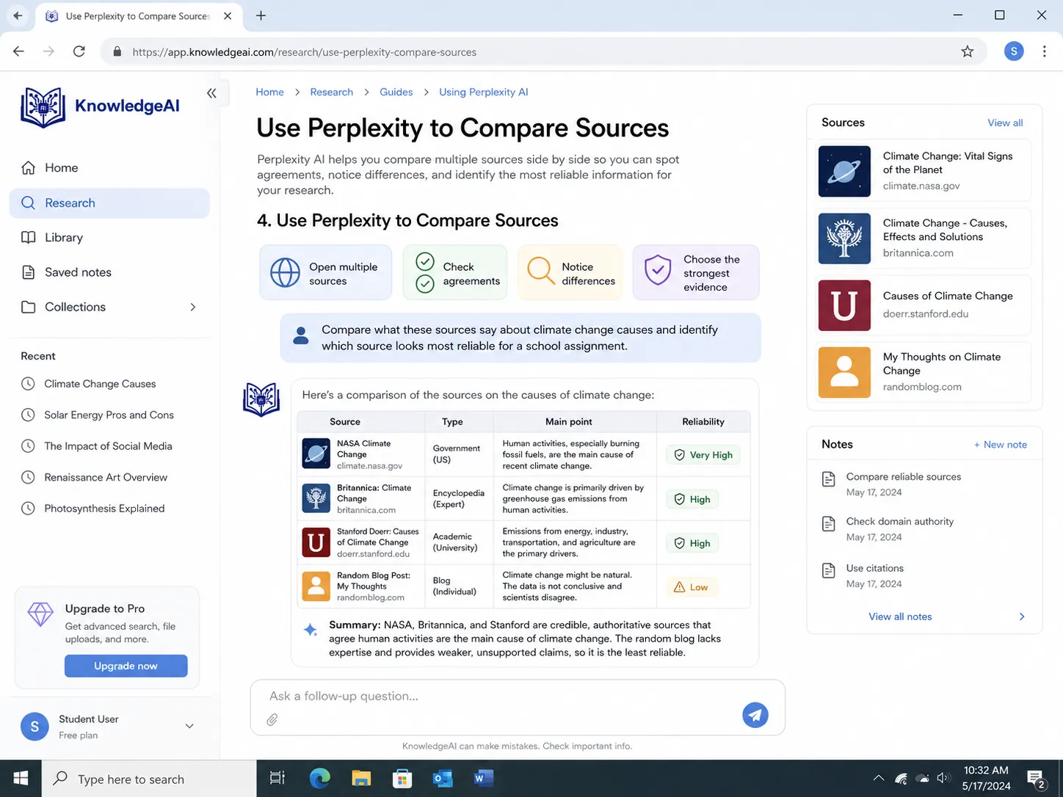Expand the Collections chevron arrow

click(193, 307)
